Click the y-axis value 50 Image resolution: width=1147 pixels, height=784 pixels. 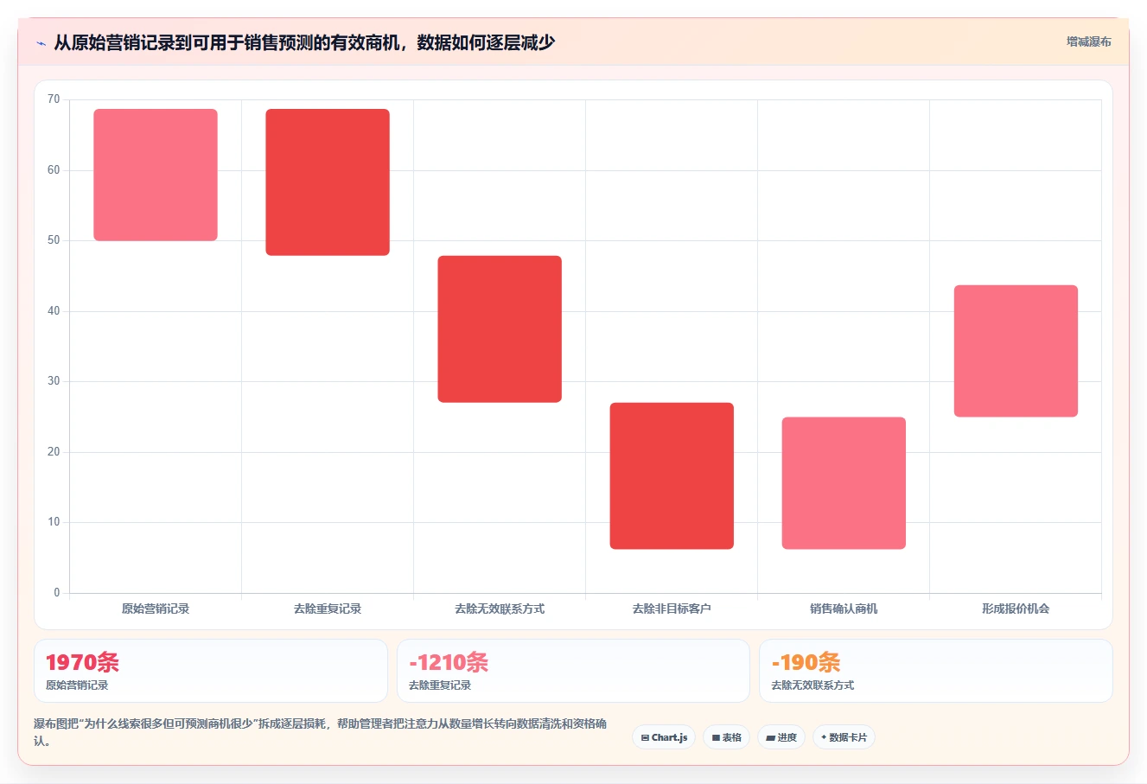pos(54,240)
